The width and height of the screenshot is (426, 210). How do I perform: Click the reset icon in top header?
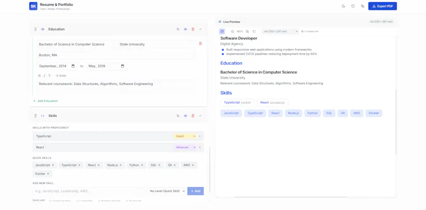pyautogui.click(x=353, y=6)
